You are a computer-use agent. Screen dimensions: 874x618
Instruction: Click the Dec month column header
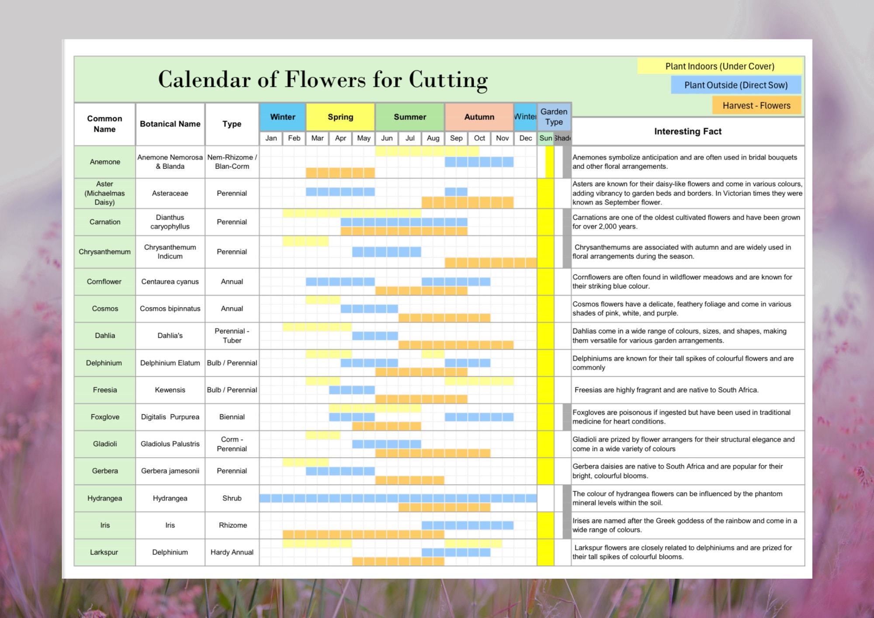tap(525, 138)
